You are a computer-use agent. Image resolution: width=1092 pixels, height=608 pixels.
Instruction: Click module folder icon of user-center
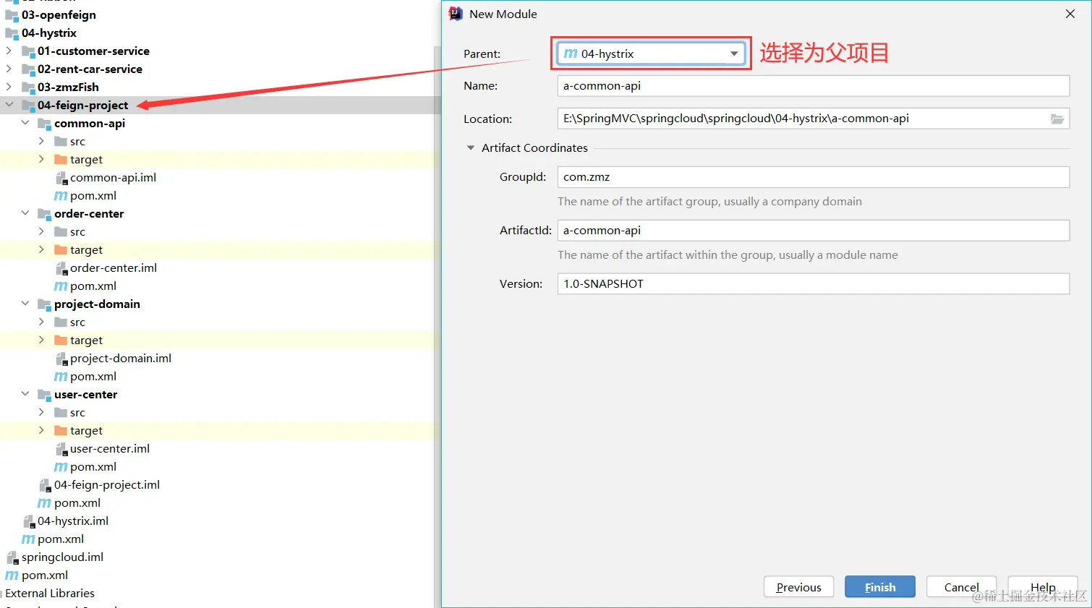(x=44, y=395)
